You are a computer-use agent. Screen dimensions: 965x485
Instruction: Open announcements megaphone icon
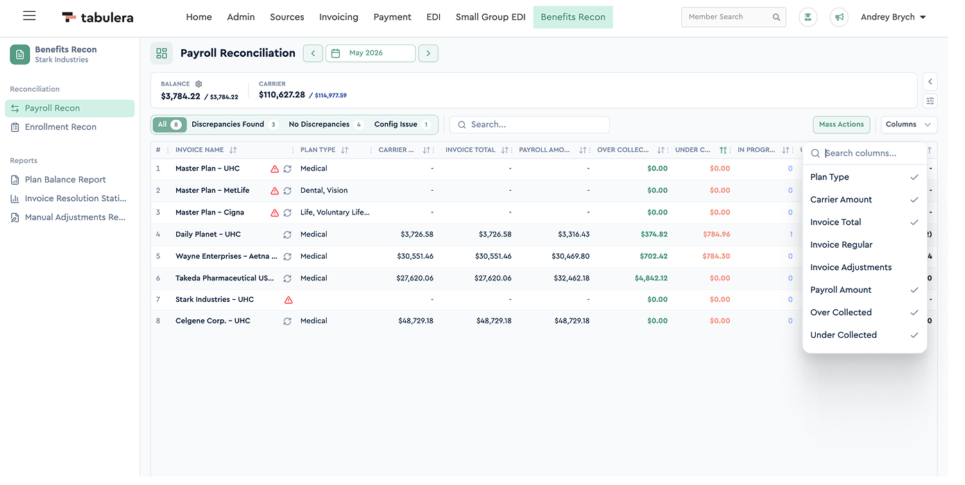(x=839, y=17)
